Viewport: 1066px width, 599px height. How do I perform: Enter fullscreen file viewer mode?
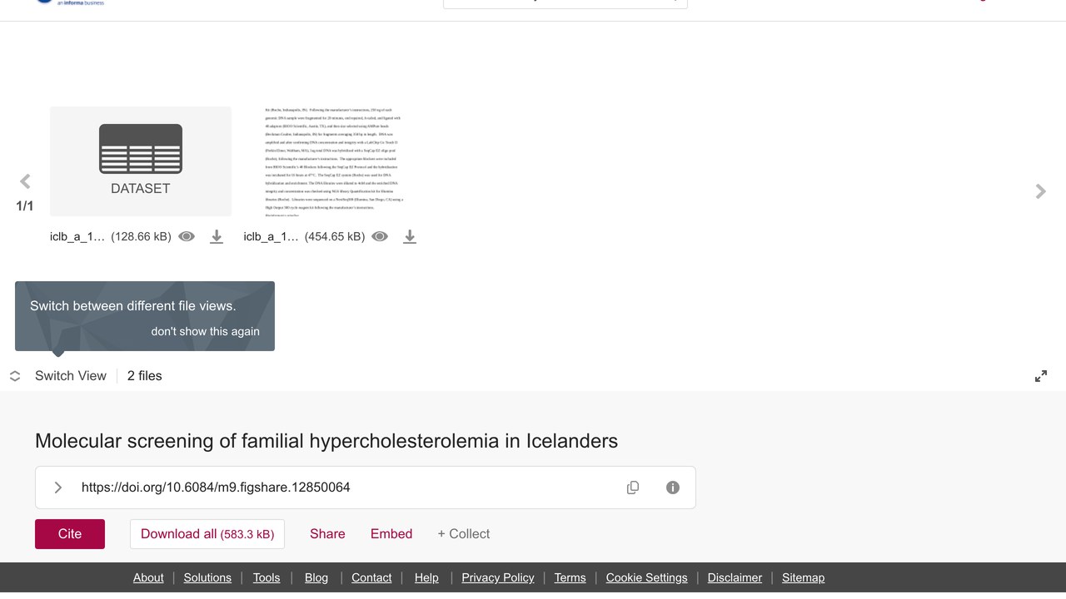pos(1041,376)
